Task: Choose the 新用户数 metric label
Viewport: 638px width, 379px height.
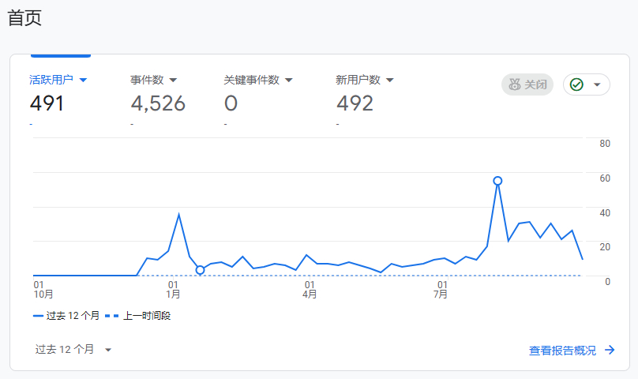Action: coord(358,80)
